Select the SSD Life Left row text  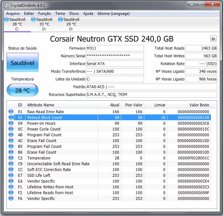39,175
